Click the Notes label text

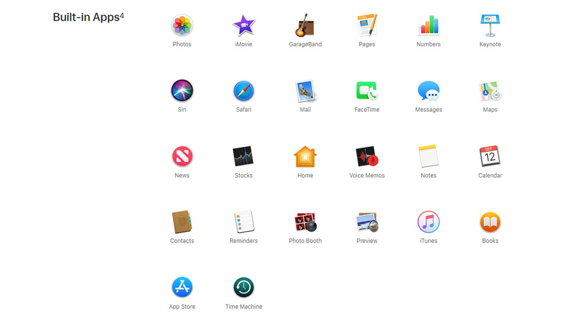pos(428,175)
